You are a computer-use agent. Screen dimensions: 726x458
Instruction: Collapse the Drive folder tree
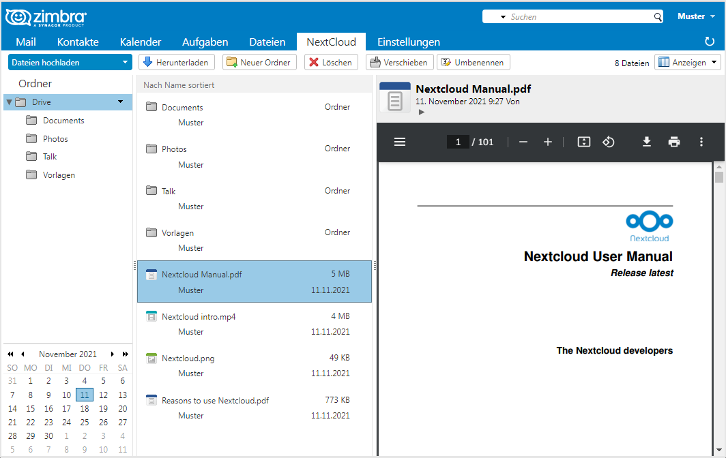[x=9, y=102]
